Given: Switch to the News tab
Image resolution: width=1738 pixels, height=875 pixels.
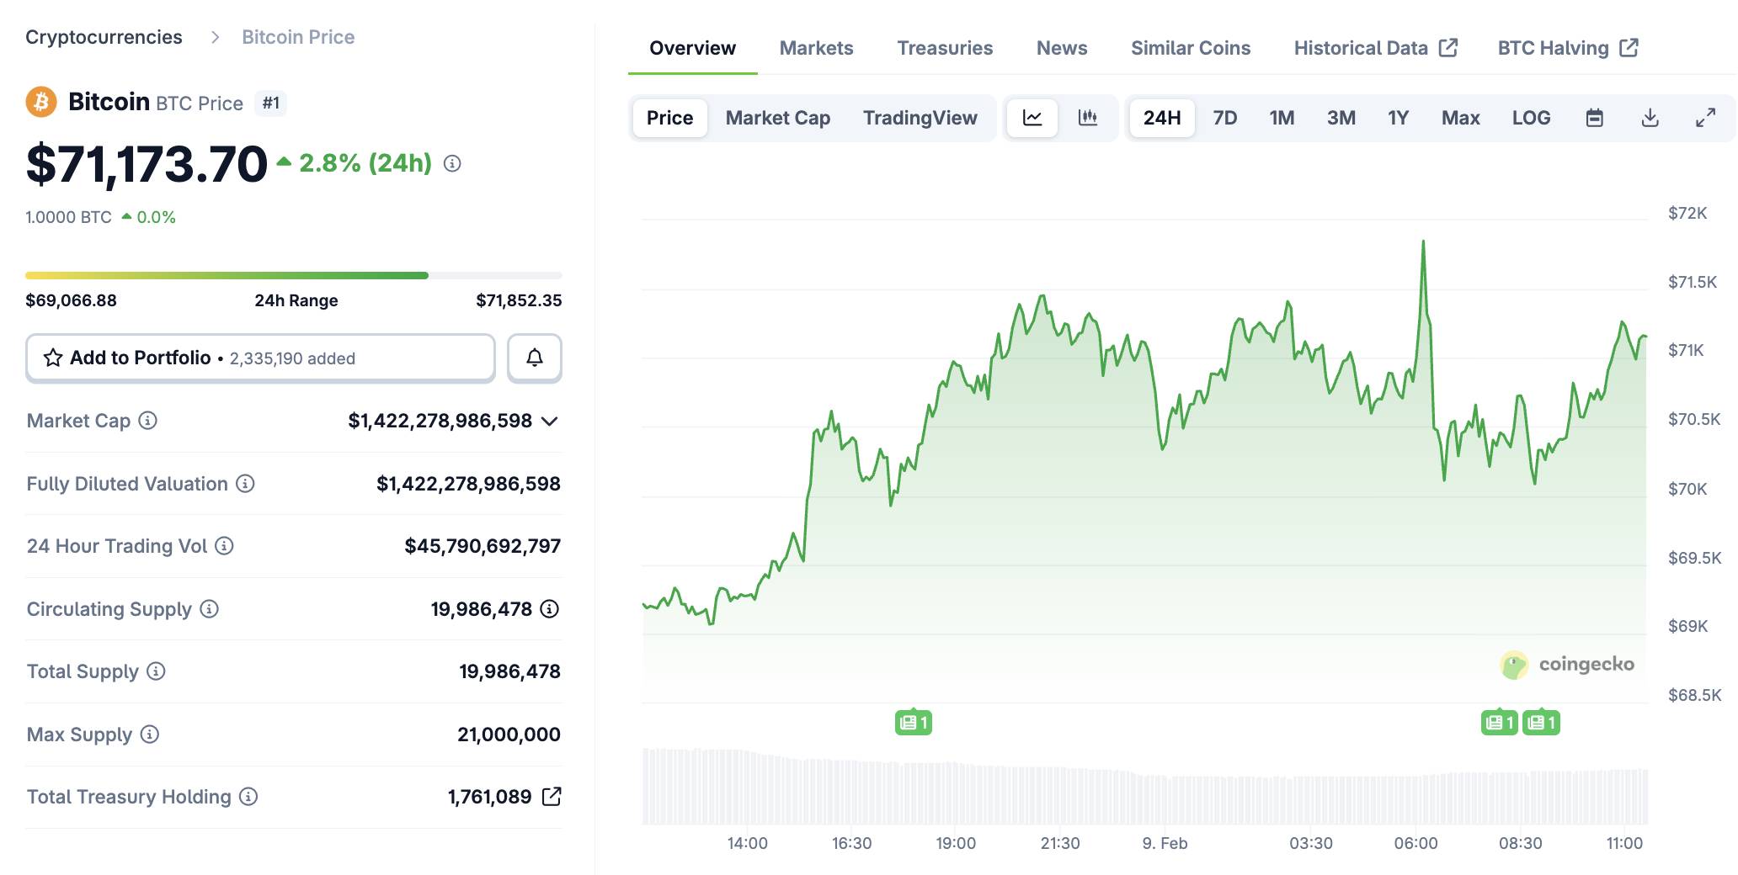Looking at the screenshot, I should (x=1060, y=48).
